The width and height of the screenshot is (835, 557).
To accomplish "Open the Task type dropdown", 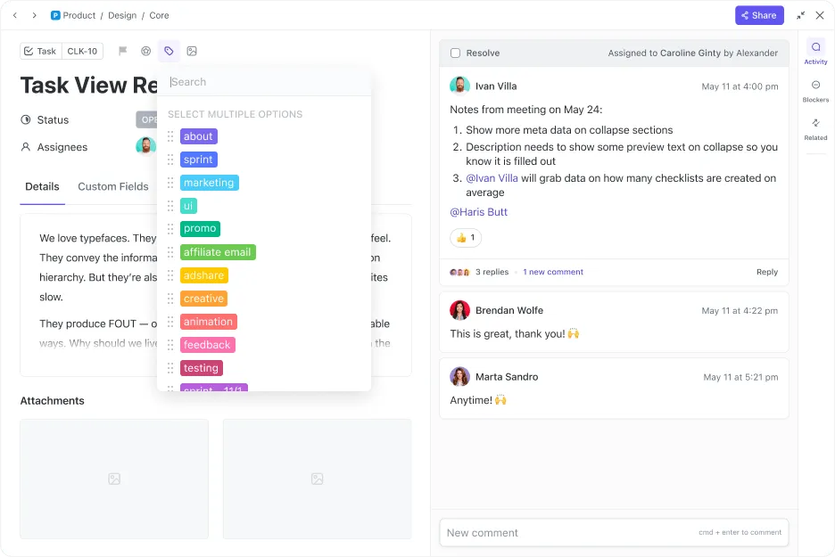I will (x=40, y=51).
